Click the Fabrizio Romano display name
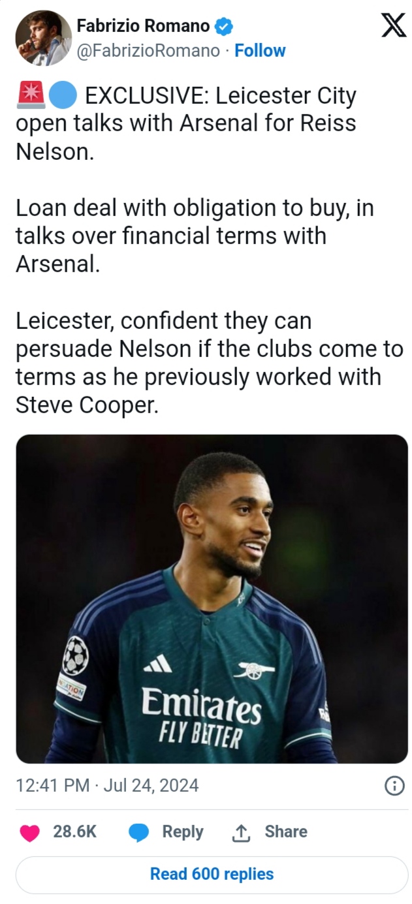This screenshot has height=904, width=412. click(x=143, y=26)
